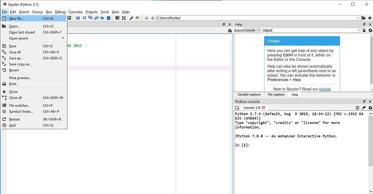
Task: Go back with the left arrow icon
Action: point(147,18)
